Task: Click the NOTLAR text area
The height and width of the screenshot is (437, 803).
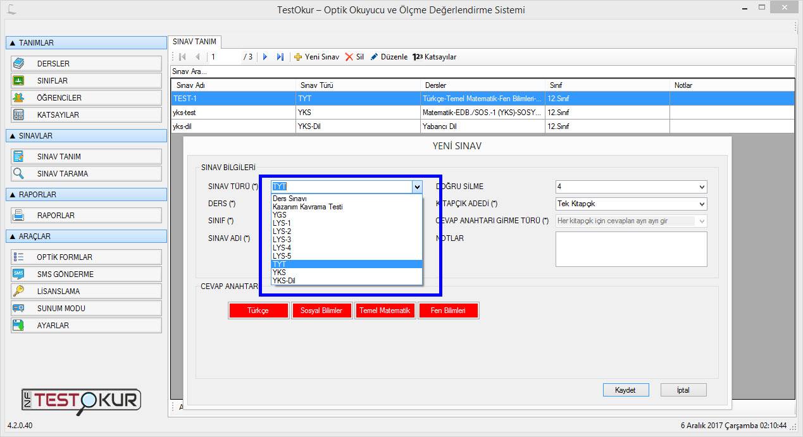Action: click(631, 249)
